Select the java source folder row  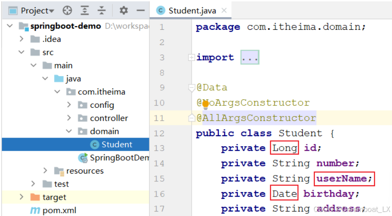click(x=75, y=79)
